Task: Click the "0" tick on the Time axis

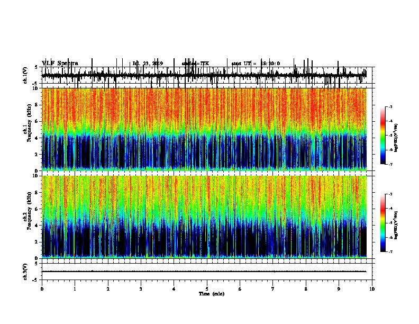Action: click(42, 289)
